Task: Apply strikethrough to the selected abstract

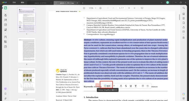Action: 126,86
